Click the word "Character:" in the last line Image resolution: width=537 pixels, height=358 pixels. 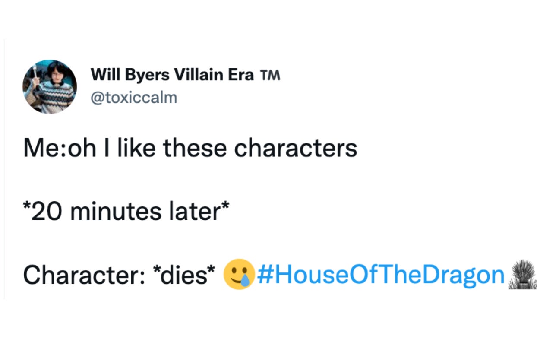pos(82,274)
